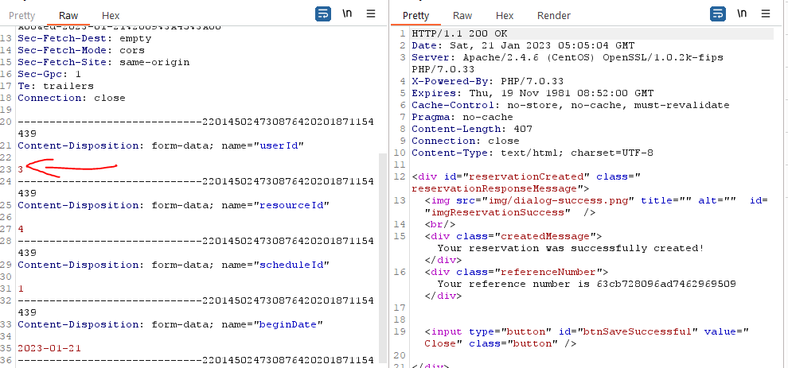Toggle word wrap icon in response panel
The image size is (788, 368).
coord(718,14)
